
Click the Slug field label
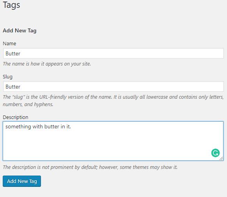coord(7,77)
